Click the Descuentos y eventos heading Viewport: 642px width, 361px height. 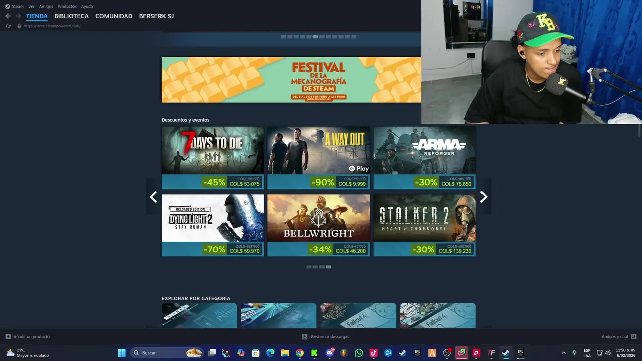click(185, 120)
